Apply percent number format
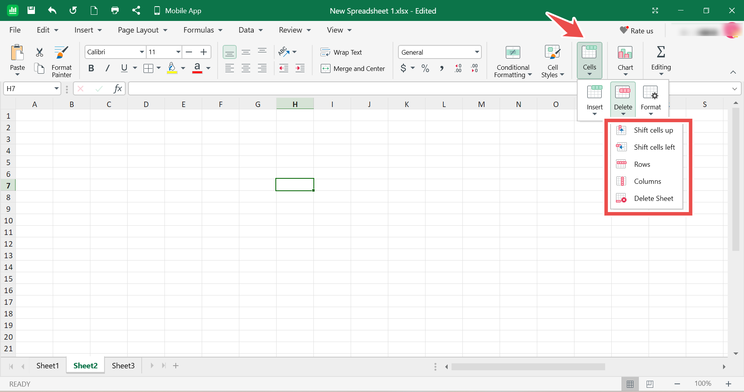The image size is (744, 392). click(425, 68)
